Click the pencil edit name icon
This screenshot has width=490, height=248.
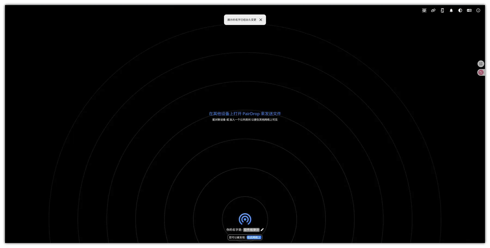262,230
